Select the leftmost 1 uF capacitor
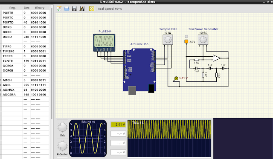The image size is (273, 159). tap(196, 68)
